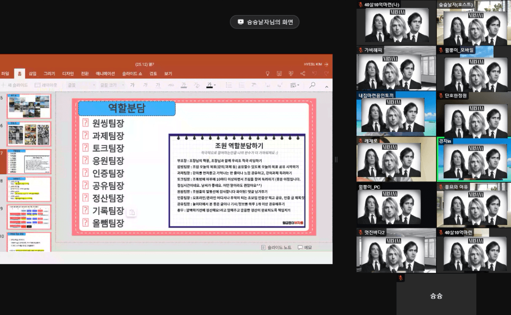Switch to the 애니메이션 tab
This screenshot has height=315, width=511.
[x=105, y=74]
